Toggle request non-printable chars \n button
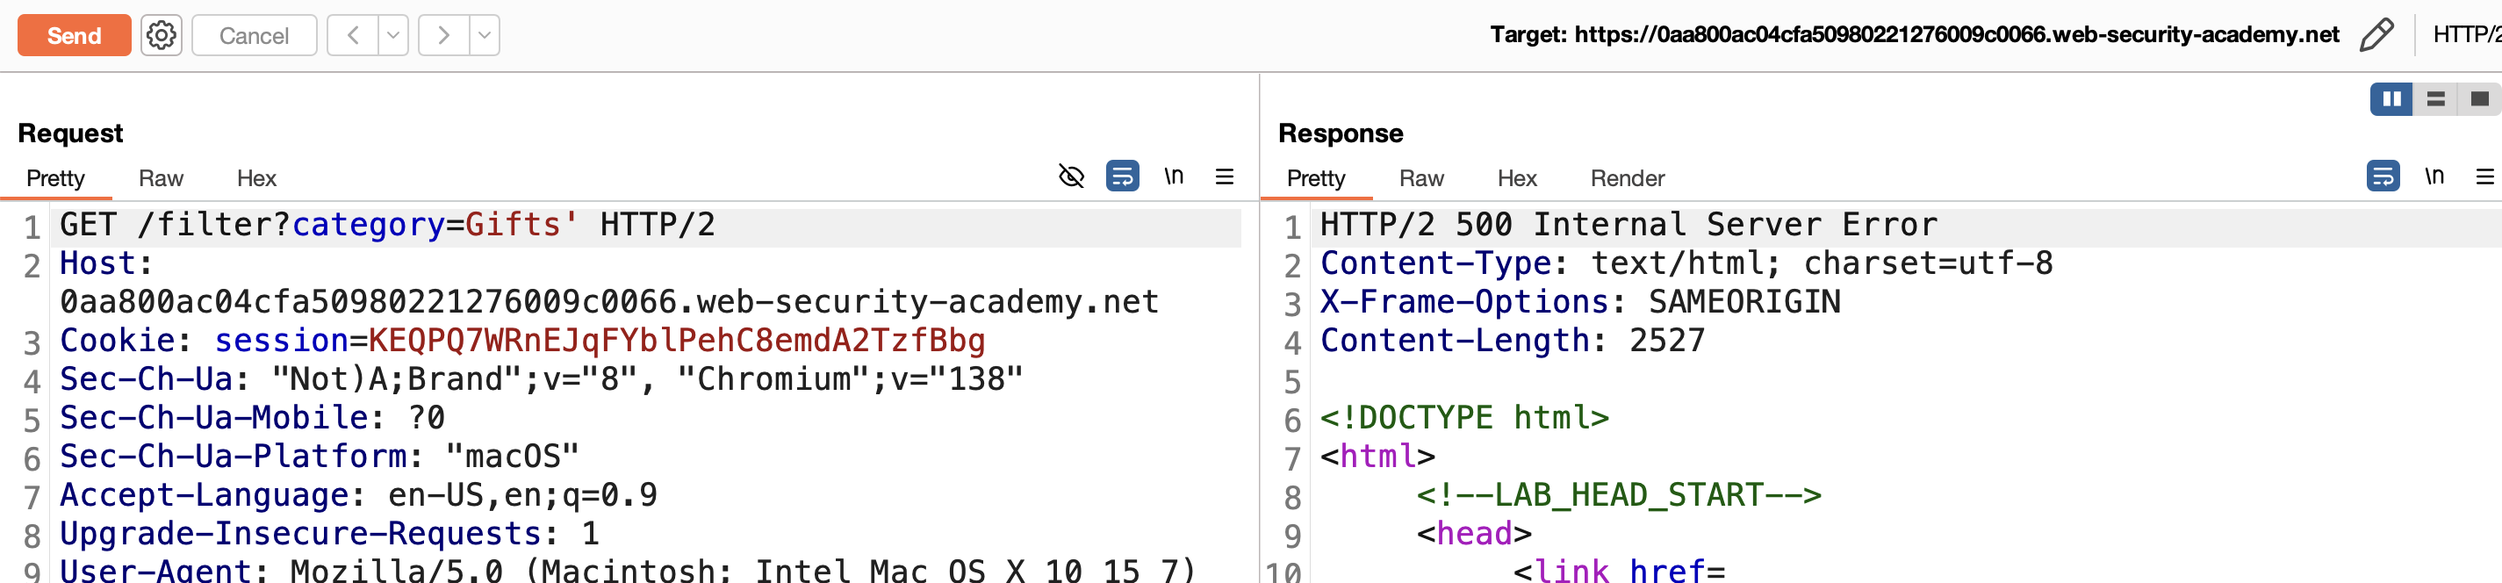Screen dimensions: 2502x583 click(x=1175, y=176)
